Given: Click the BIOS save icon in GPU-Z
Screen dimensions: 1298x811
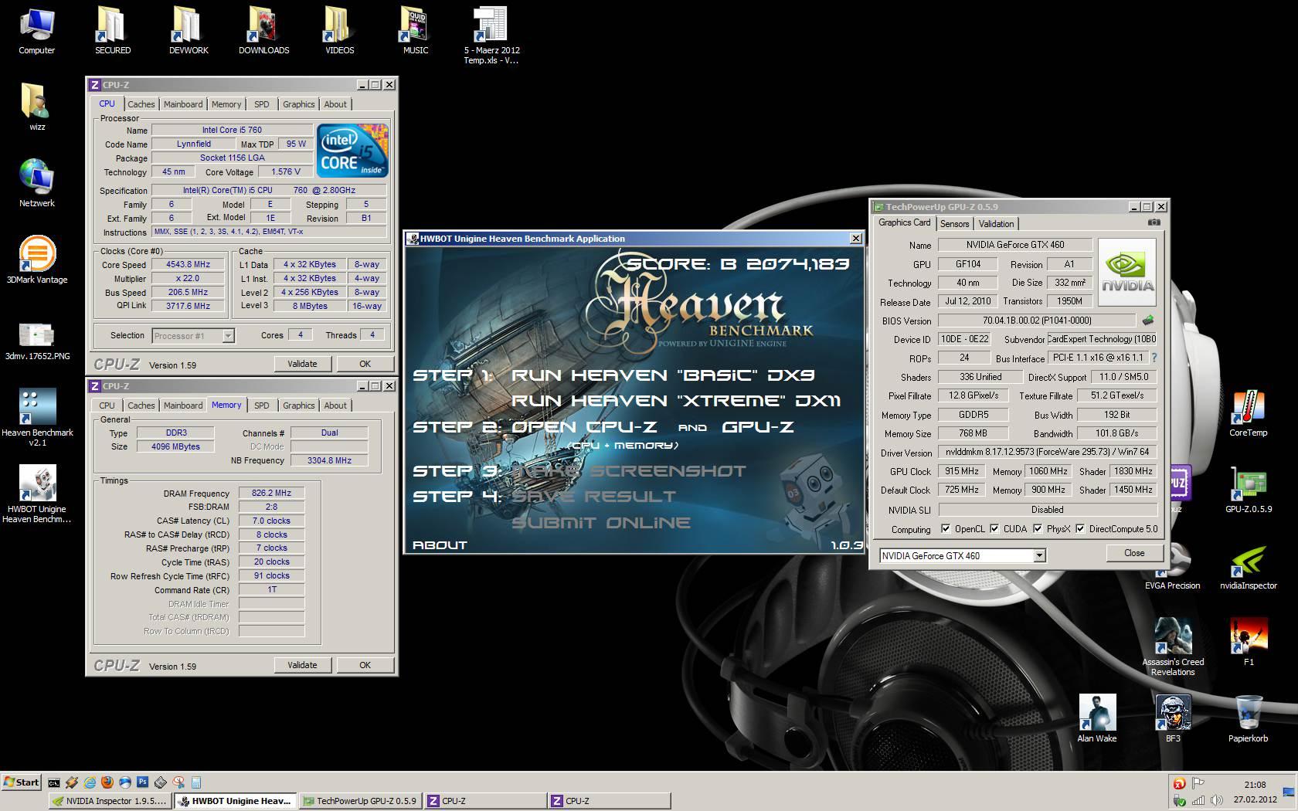Looking at the screenshot, I should pos(1148,320).
